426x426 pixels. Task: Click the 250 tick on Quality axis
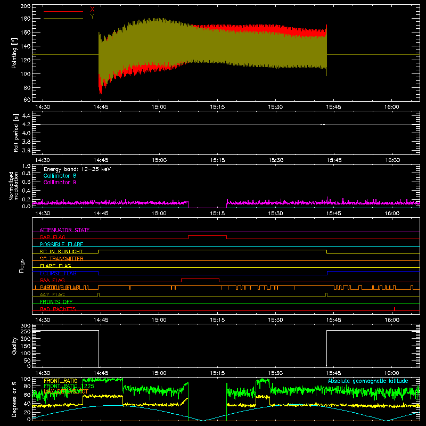tap(25, 331)
